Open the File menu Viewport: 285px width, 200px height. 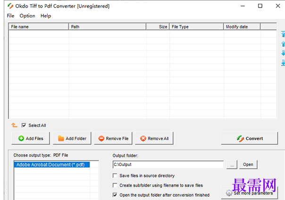point(10,16)
